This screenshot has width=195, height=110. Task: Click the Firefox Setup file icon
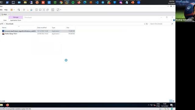coord(3,34)
